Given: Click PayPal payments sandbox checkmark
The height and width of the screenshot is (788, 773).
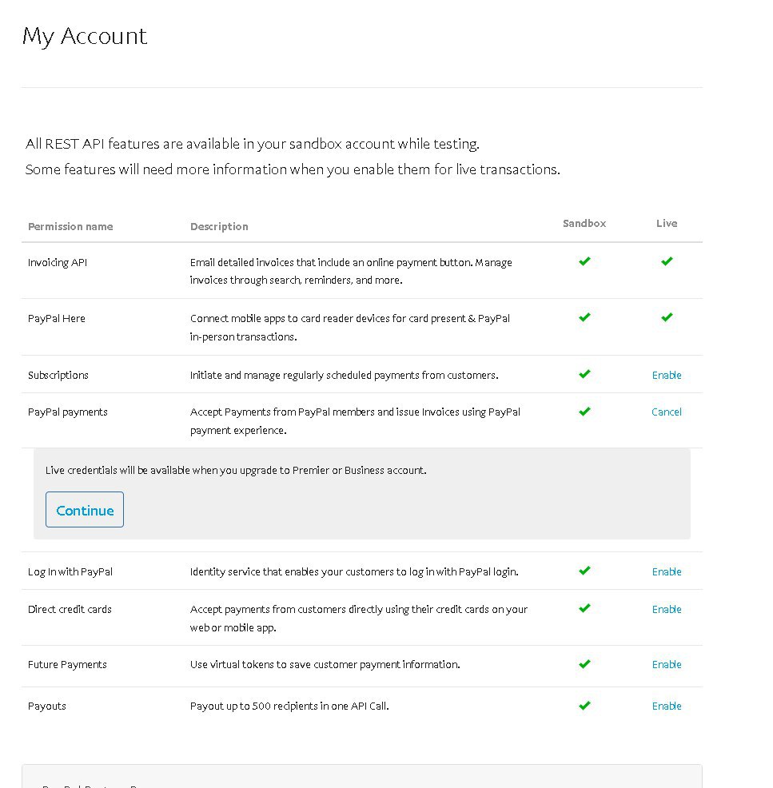Looking at the screenshot, I should [584, 412].
